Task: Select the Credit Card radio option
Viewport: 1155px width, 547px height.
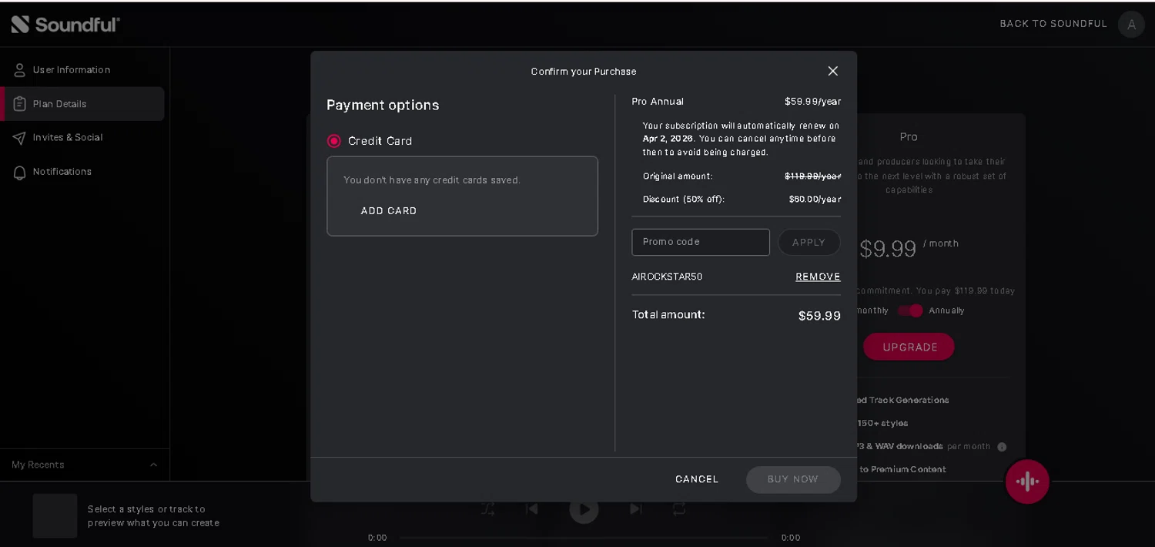Action: (x=334, y=141)
